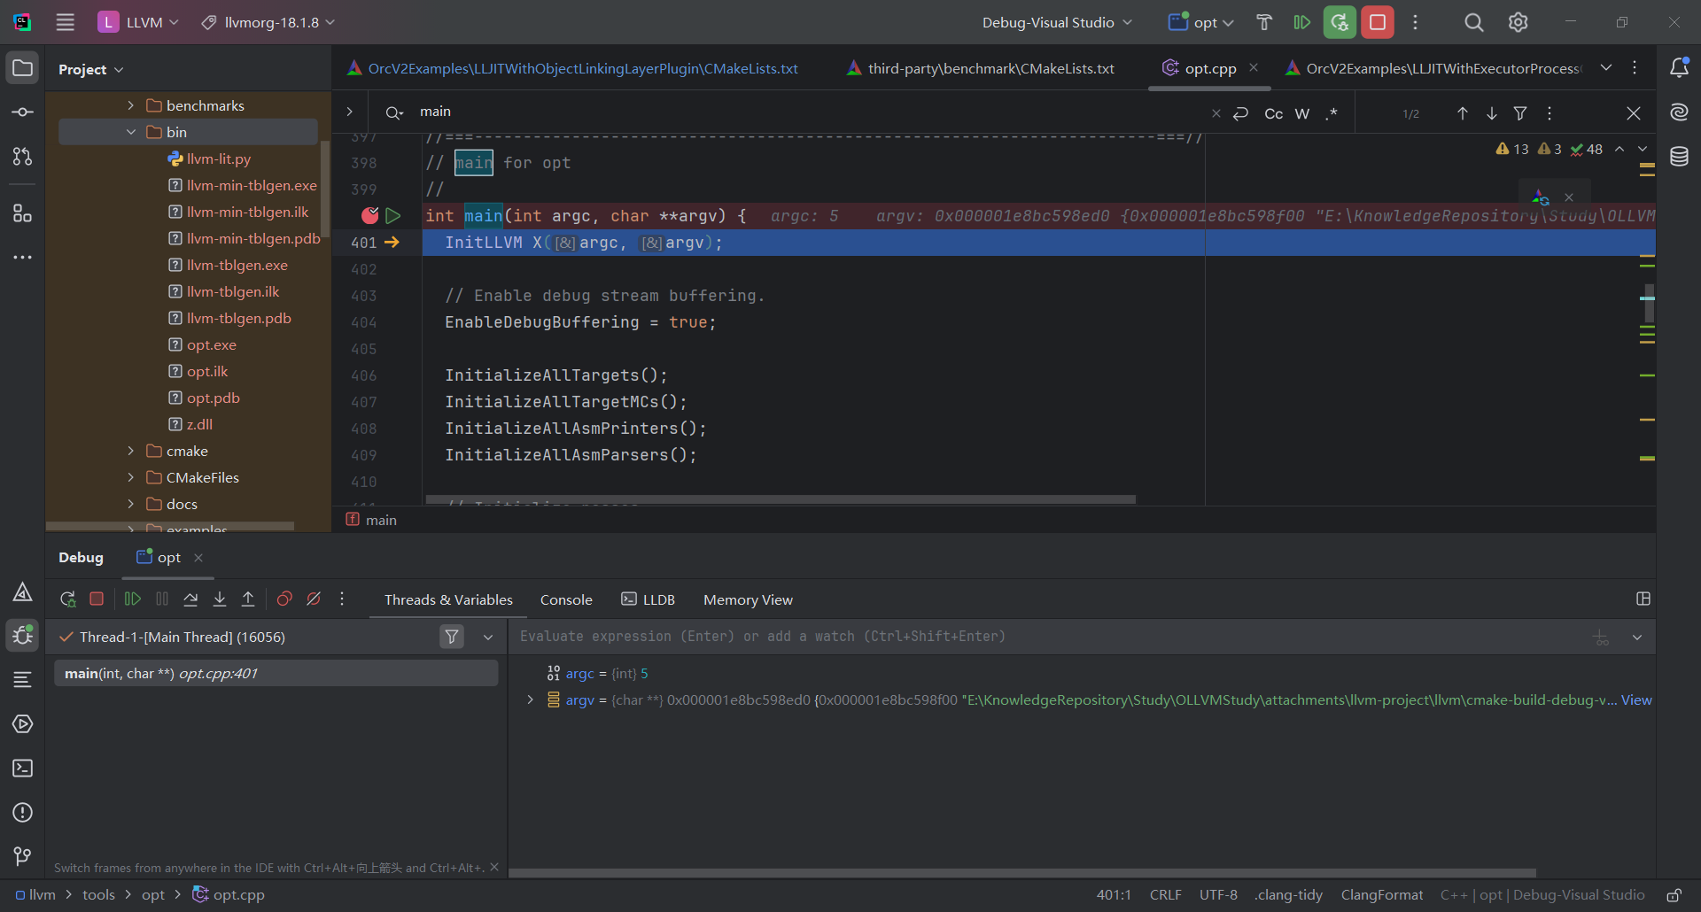The width and height of the screenshot is (1701, 912).
Task: Click the Stop debugging button in top toolbar
Action: pos(1377,22)
